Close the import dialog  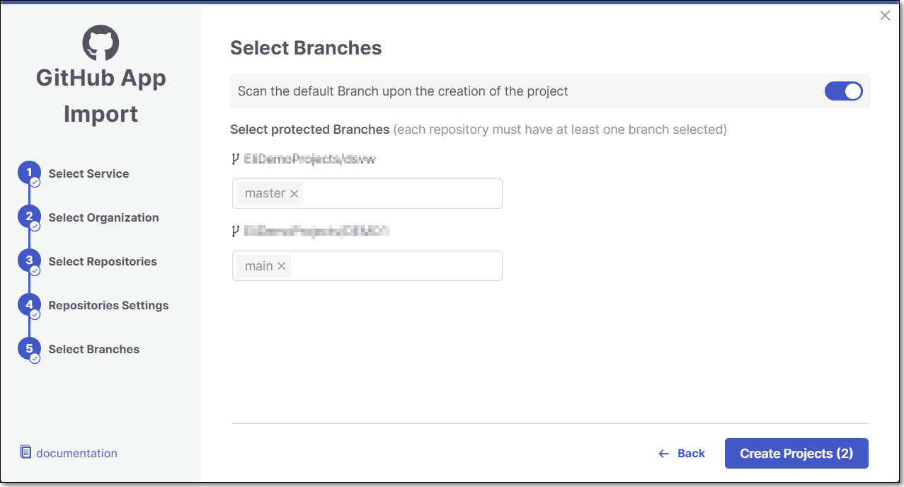click(x=885, y=16)
